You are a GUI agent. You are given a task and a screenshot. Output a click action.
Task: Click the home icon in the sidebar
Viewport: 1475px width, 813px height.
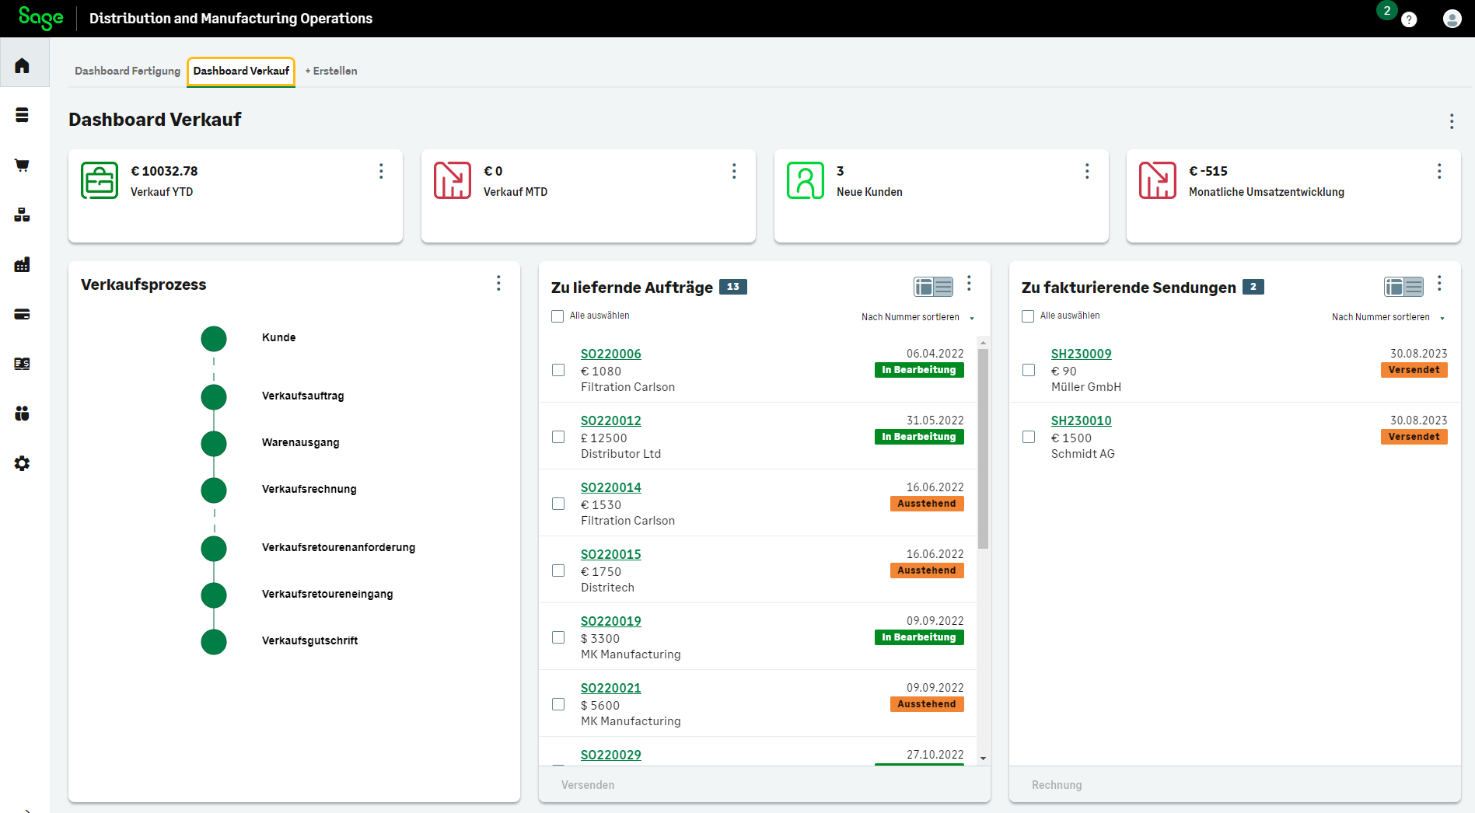click(22, 65)
